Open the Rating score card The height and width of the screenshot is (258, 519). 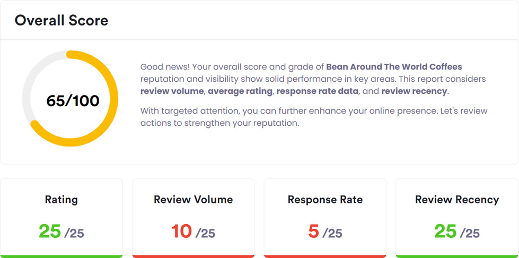point(61,218)
